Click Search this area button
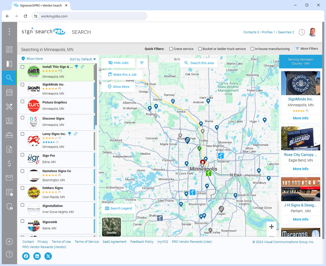The width and height of the screenshot is (326, 266). coord(199,63)
